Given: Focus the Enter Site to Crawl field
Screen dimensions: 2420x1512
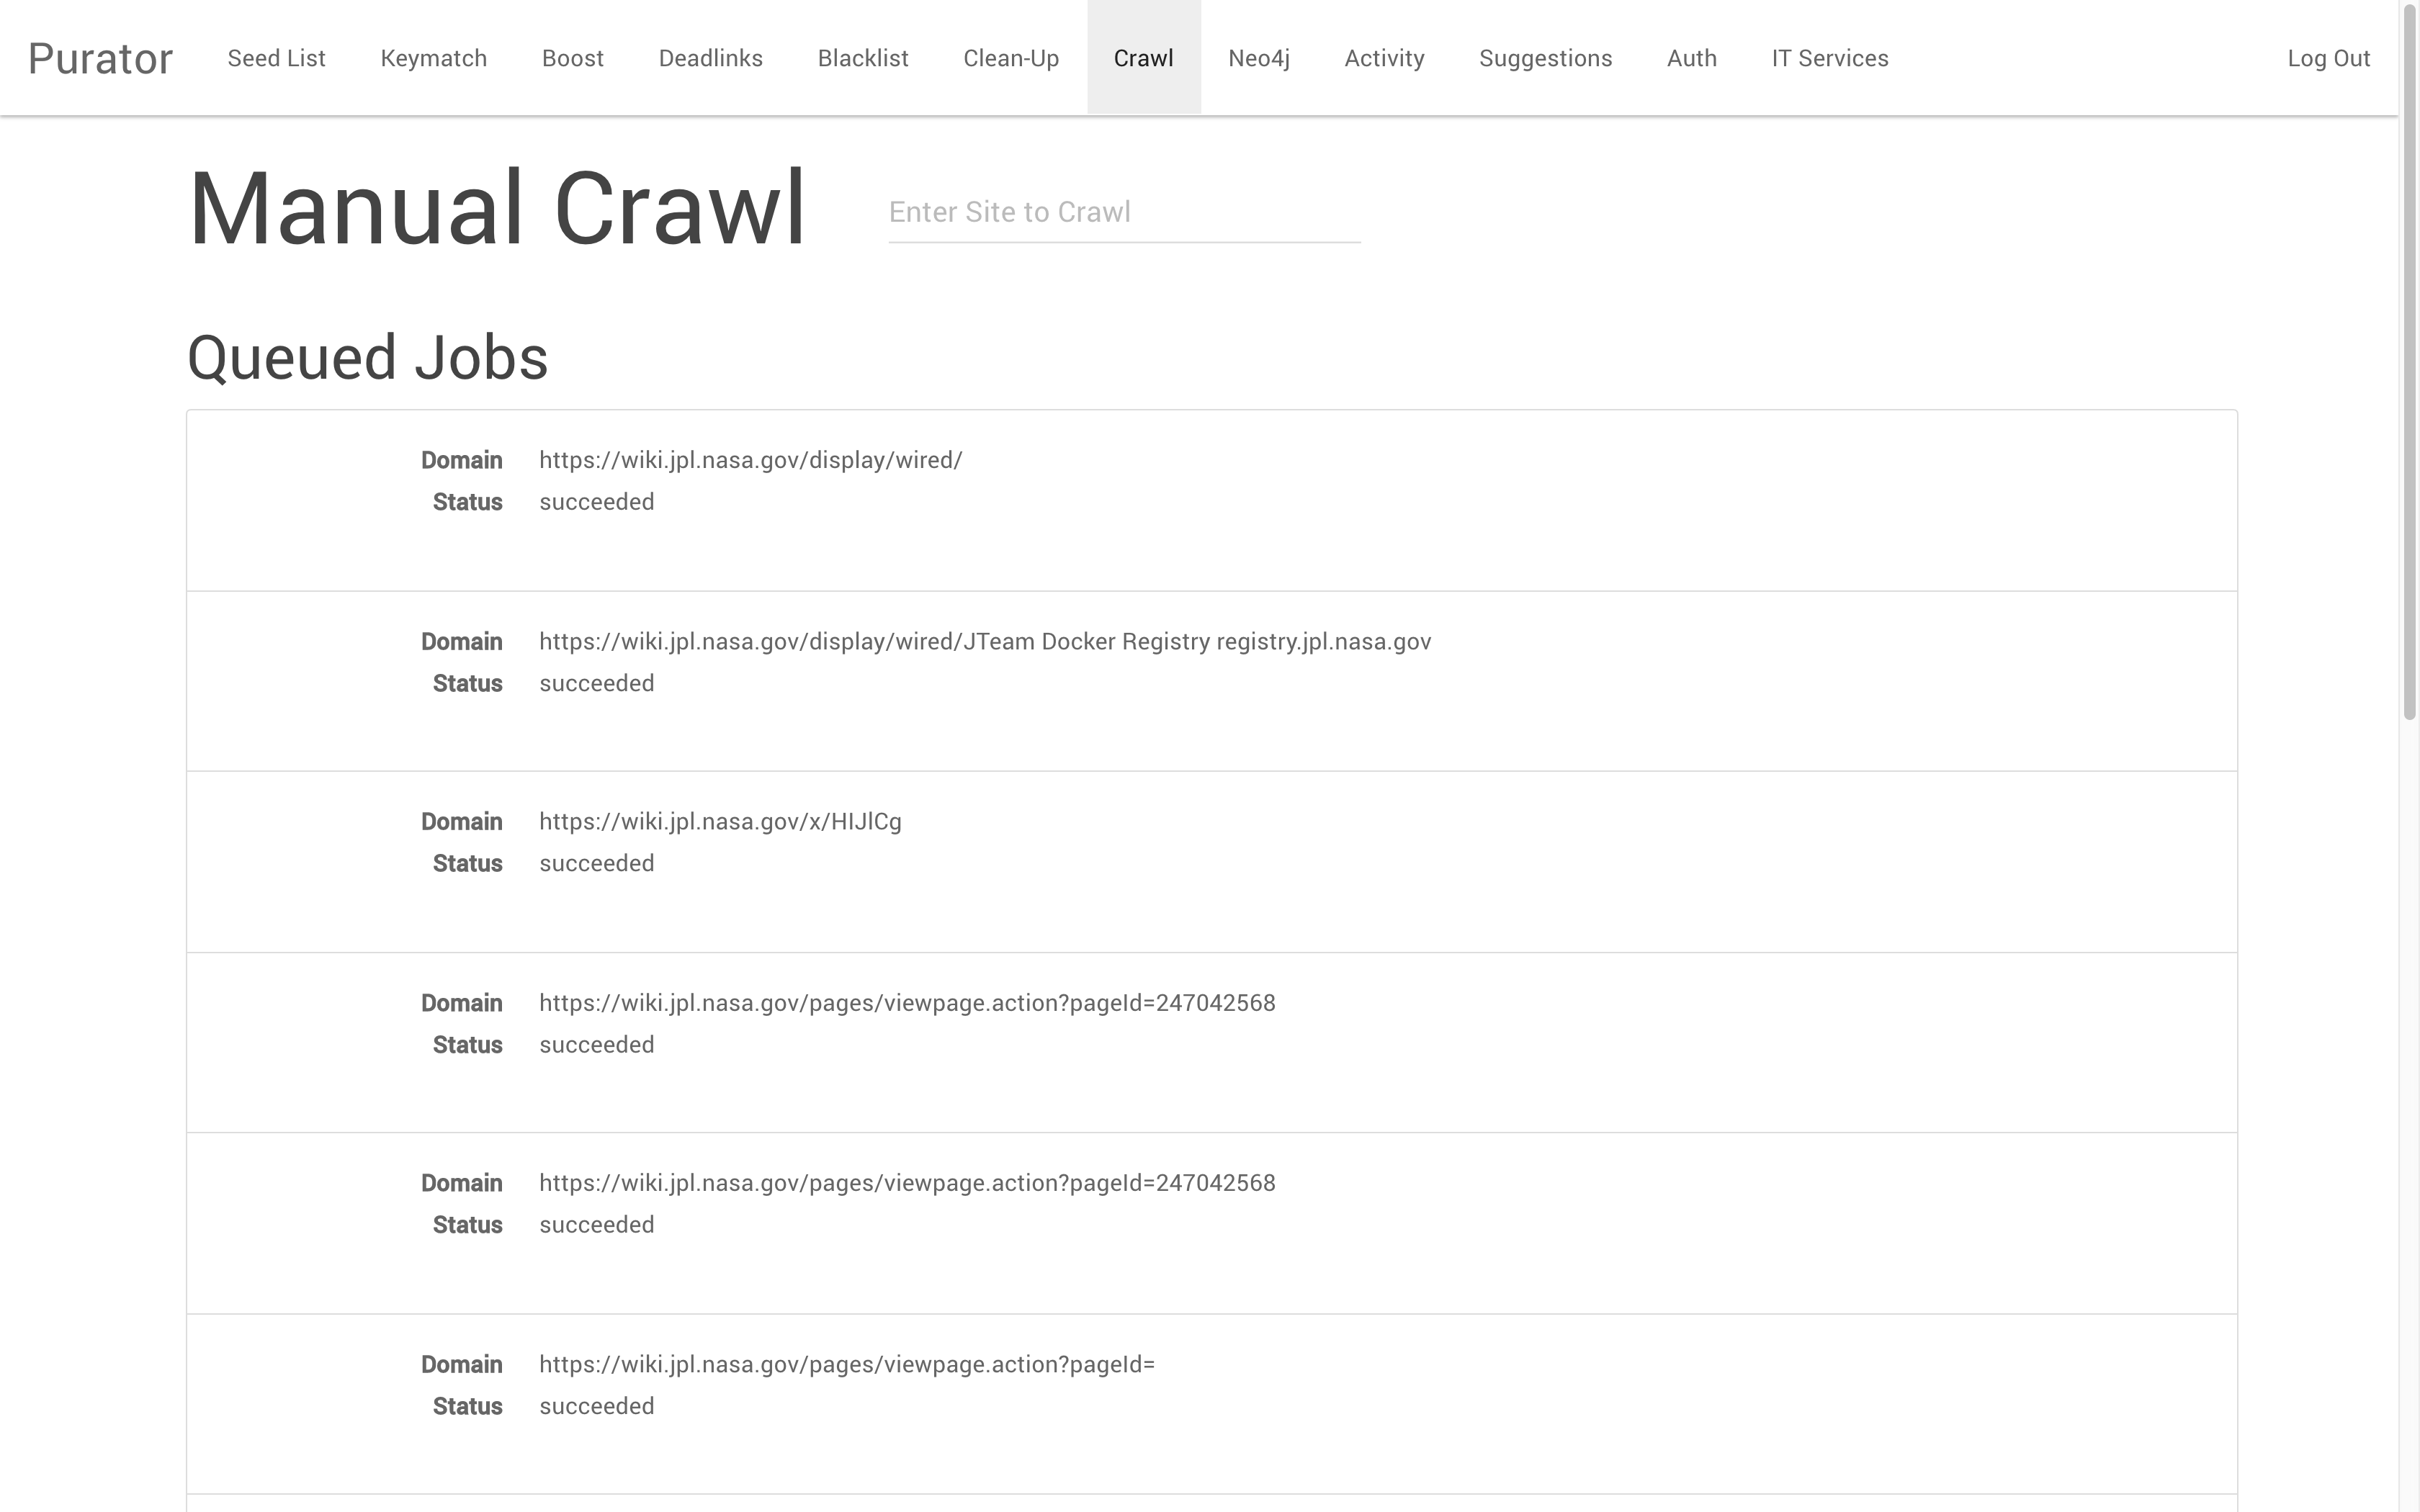Looking at the screenshot, I should click(x=1124, y=212).
